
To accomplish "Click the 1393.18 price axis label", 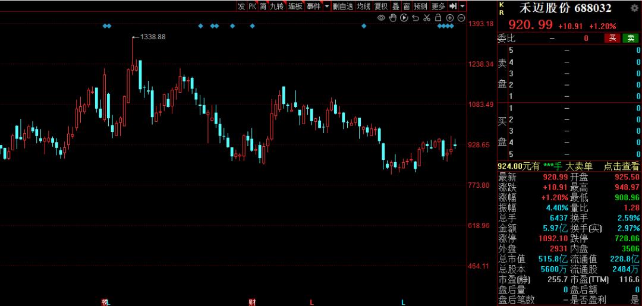I will [x=481, y=24].
